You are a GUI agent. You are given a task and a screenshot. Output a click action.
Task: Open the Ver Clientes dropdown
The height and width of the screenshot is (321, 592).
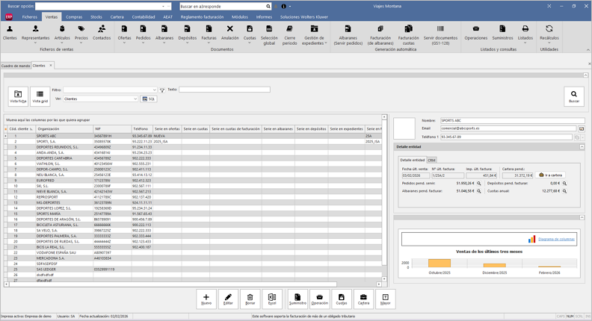[x=135, y=99]
